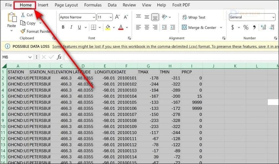
Task: Click the accounting dollar format icon
Action: pos(233,28)
